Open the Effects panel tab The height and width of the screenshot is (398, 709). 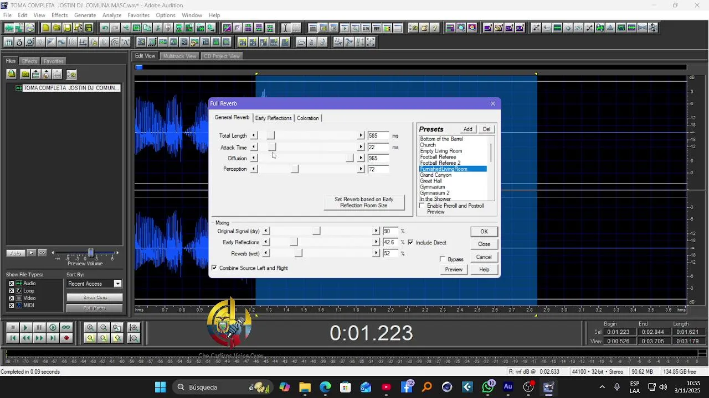pos(29,61)
